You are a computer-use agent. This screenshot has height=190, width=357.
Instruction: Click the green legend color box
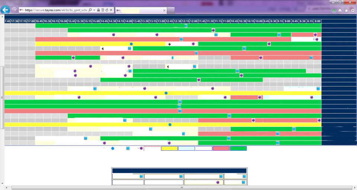(238, 148)
